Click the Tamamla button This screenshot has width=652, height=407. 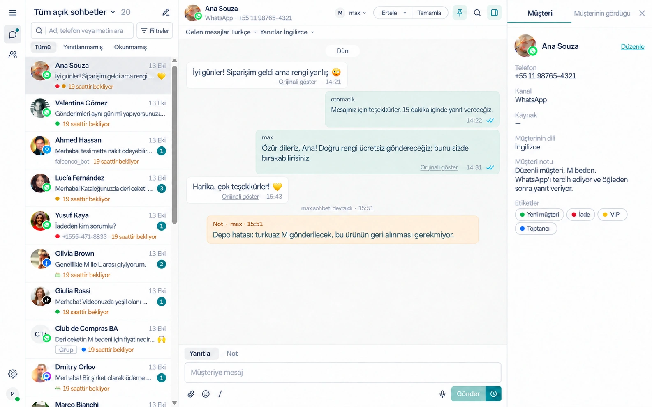(429, 13)
